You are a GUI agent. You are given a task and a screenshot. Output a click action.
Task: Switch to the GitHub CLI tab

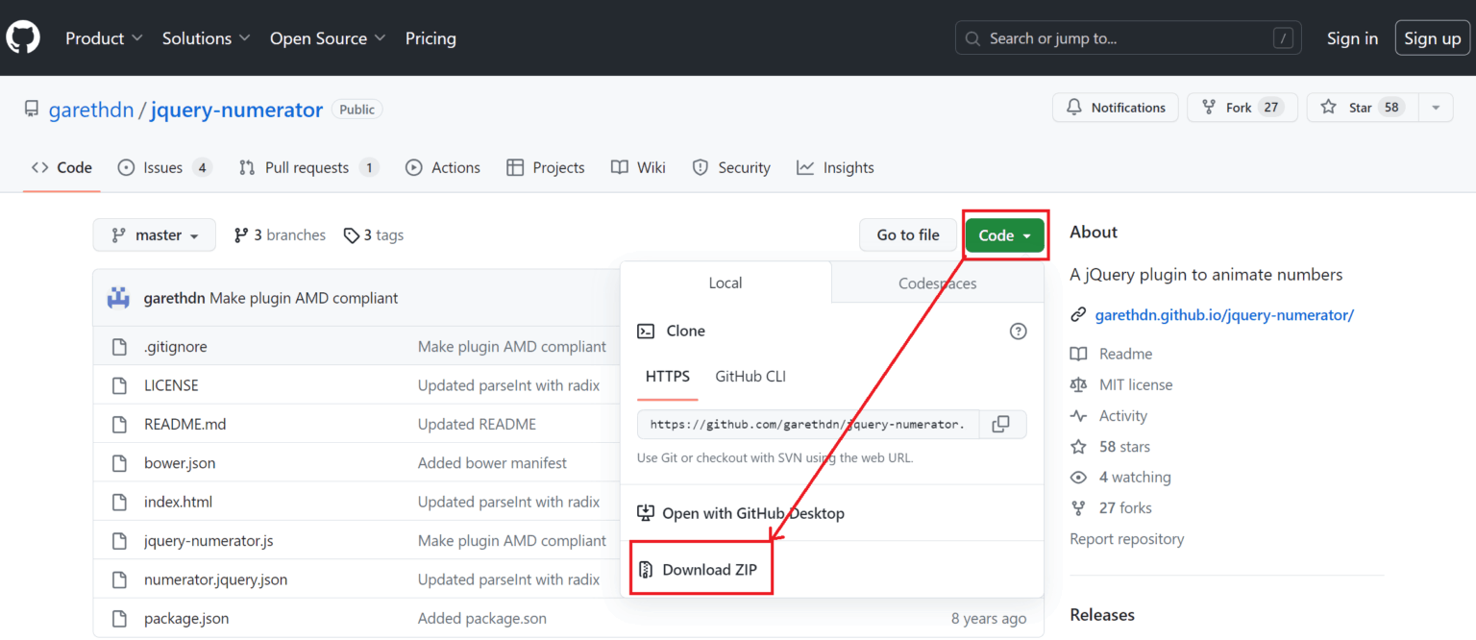(x=750, y=376)
